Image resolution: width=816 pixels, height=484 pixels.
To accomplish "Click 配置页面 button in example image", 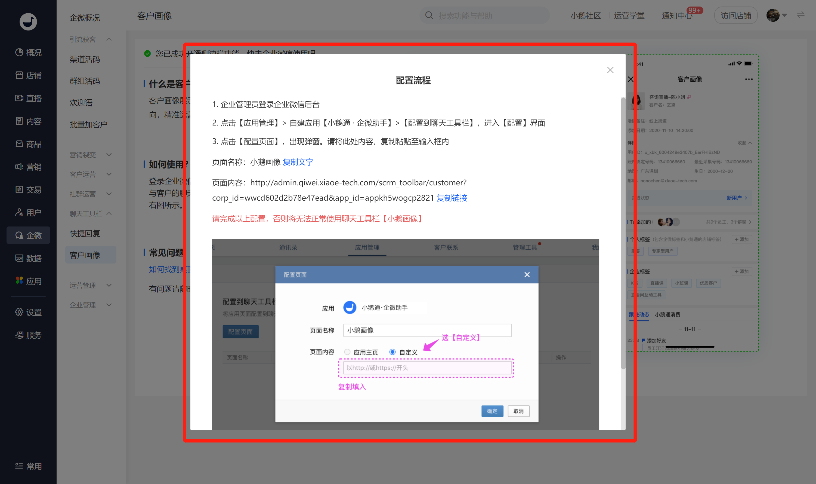I will [x=240, y=332].
